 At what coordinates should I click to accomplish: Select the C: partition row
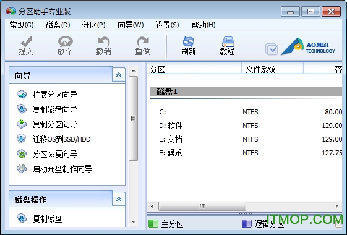(x=246, y=112)
